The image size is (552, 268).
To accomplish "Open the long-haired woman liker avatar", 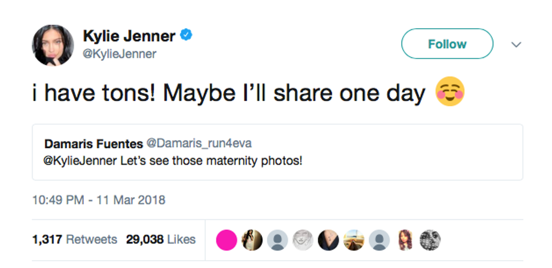I will tap(405, 240).
